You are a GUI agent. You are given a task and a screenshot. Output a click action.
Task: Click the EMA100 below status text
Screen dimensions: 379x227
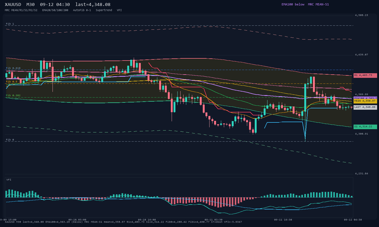click(x=293, y=4)
